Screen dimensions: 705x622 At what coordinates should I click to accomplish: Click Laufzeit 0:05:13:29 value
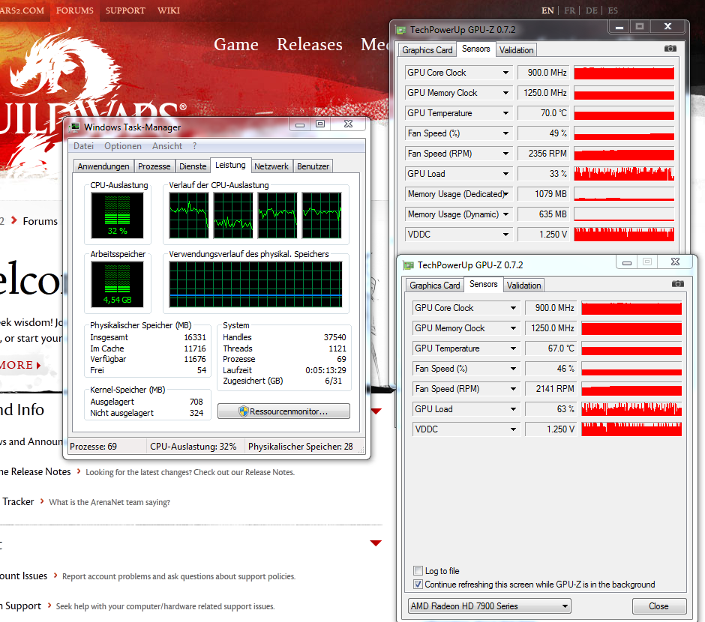point(325,370)
